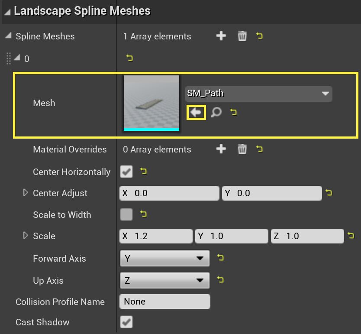Add an element to Material Overrides
Screen dimensions: 361x334
tap(221, 149)
